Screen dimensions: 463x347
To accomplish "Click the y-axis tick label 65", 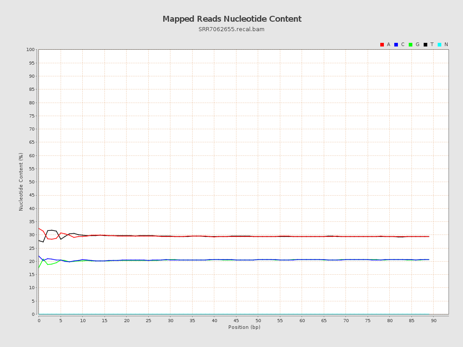I will [x=32, y=142].
